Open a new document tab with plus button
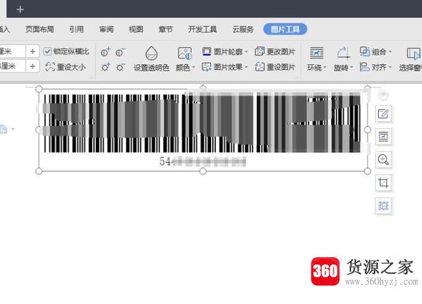The image size is (422, 304). [20, 10]
